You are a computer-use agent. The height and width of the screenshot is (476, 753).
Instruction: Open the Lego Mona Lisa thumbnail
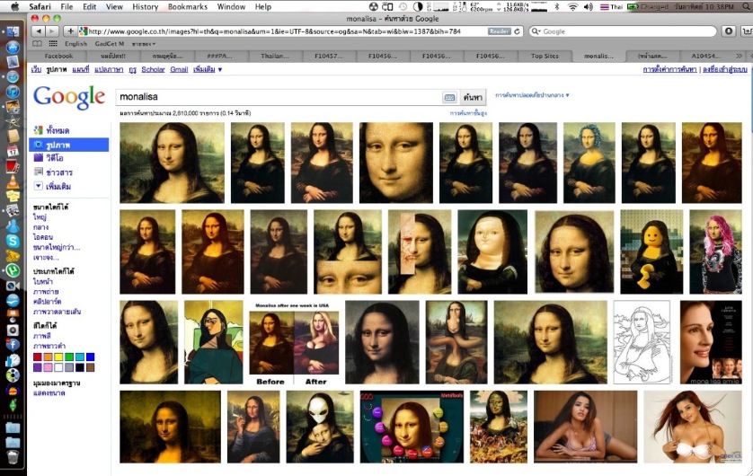[x=651, y=251]
